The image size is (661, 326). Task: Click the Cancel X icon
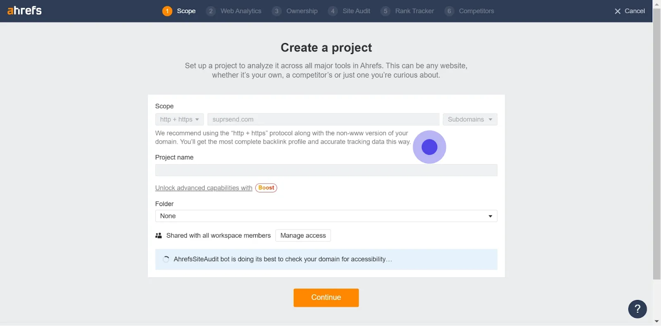click(x=618, y=11)
